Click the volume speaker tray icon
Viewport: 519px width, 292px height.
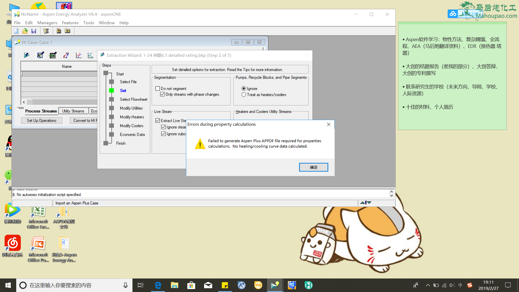(x=452, y=285)
